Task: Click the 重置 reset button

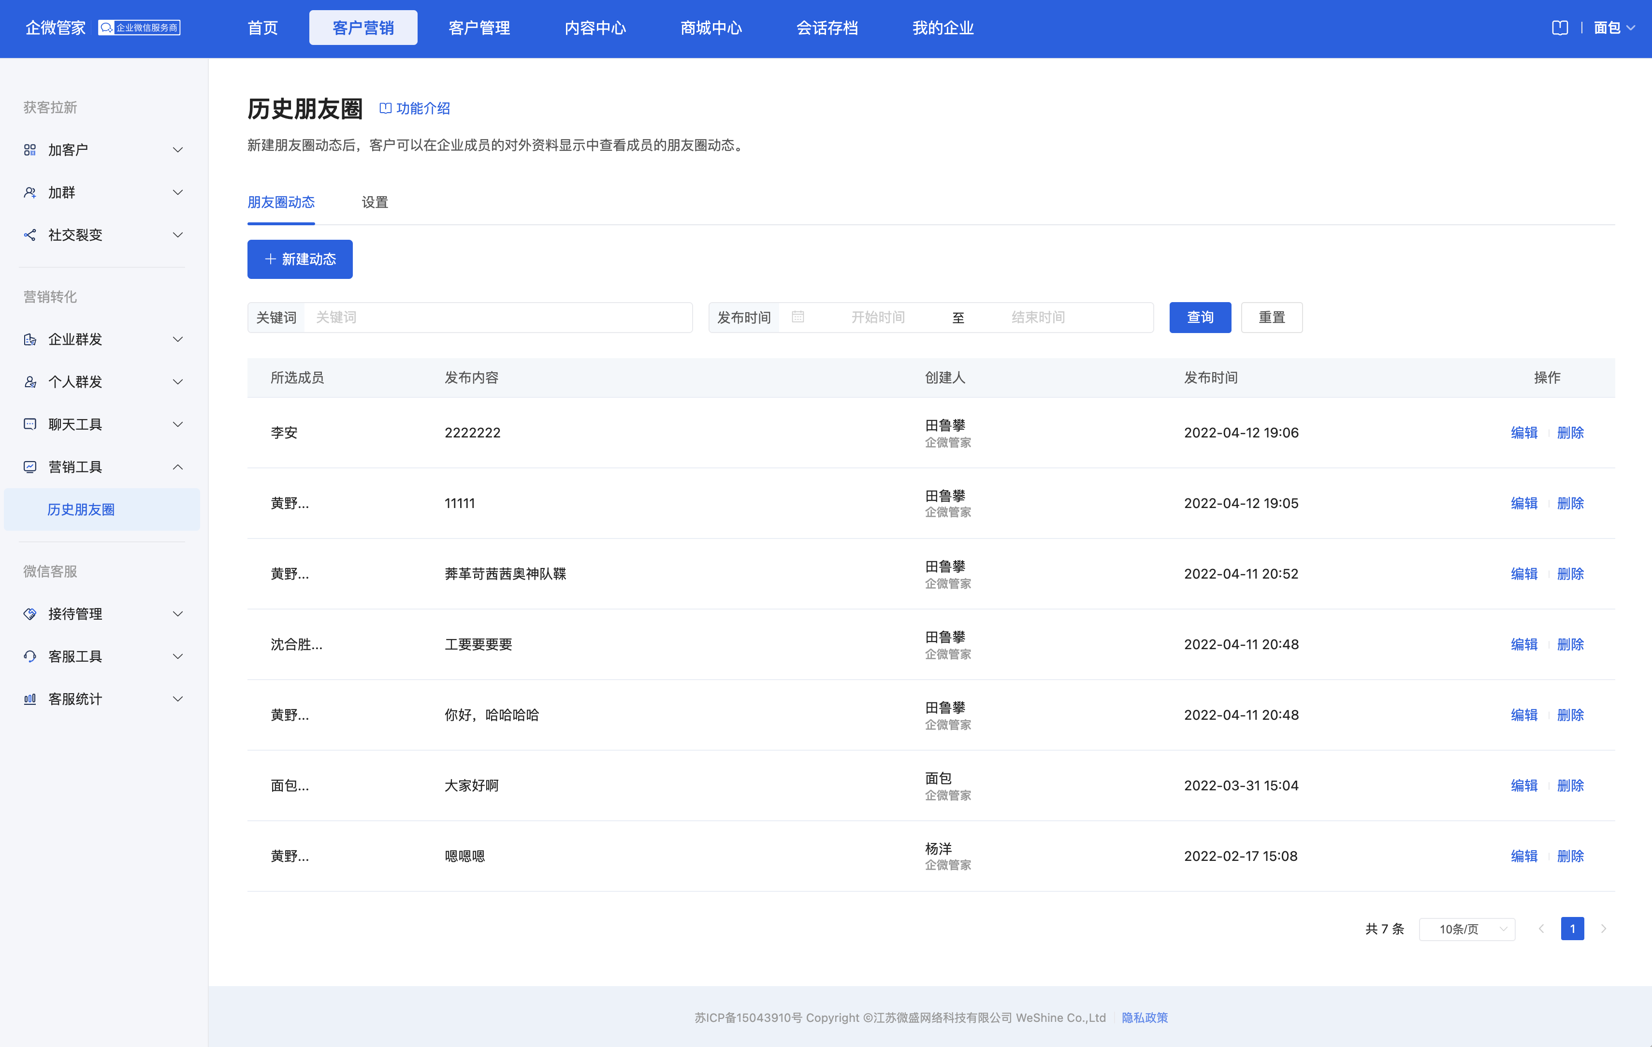Action: point(1271,317)
